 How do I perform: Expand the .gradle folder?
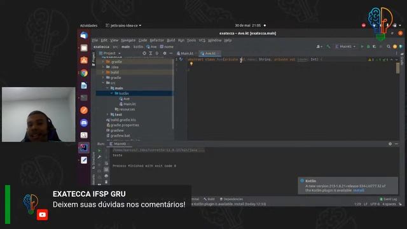(103, 62)
